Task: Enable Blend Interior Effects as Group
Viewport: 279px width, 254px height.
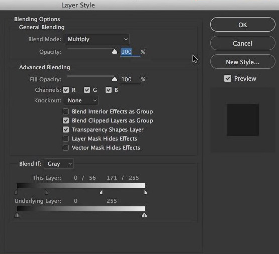Action: [x=66, y=111]
